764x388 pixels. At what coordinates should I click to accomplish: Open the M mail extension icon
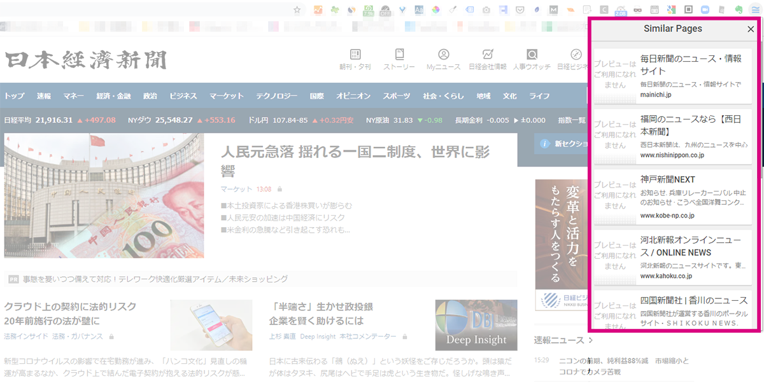click(x=554, y=10)
